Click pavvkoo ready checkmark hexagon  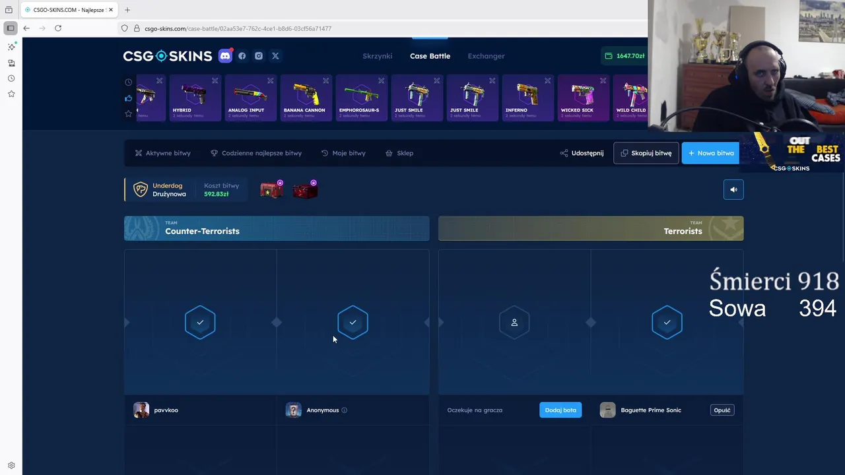(200, 323)
